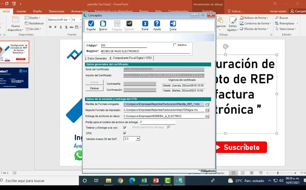Click the spell check icon in status bar
Screen dimensions: 306x190
[x=15, y=173]
